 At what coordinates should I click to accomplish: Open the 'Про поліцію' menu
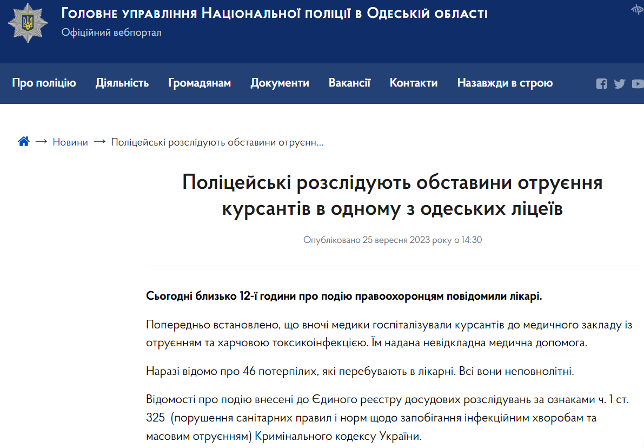coord(44,83)
